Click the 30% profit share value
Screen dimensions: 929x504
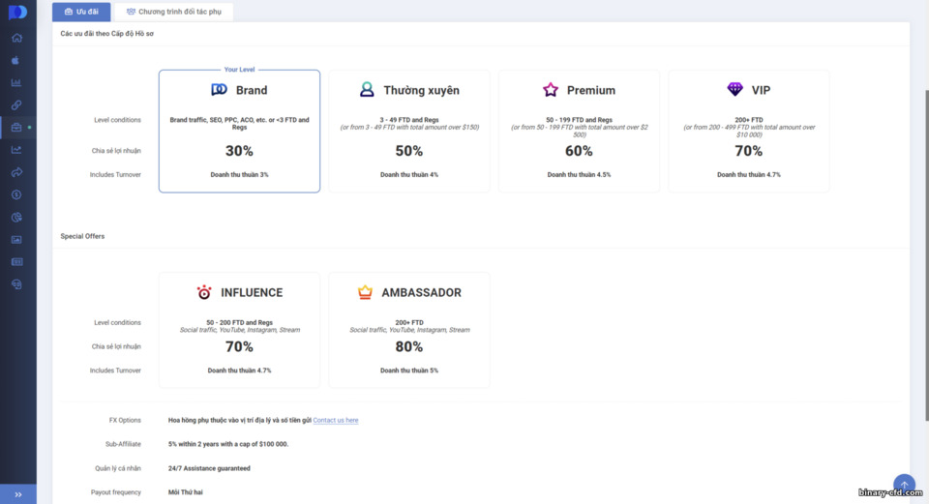tap(239, 151)
